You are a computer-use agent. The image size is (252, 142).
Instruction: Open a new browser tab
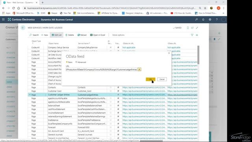43,3
